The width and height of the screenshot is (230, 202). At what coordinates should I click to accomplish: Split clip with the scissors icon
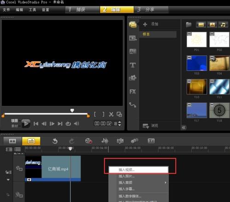(x=111, y=115)
